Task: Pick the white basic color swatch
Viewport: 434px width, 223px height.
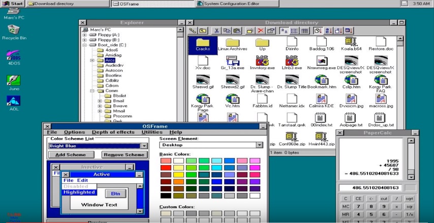Action: (255, 196)
